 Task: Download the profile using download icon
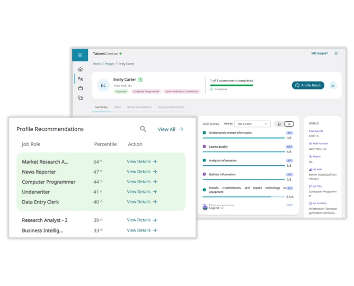click(332, 85)
